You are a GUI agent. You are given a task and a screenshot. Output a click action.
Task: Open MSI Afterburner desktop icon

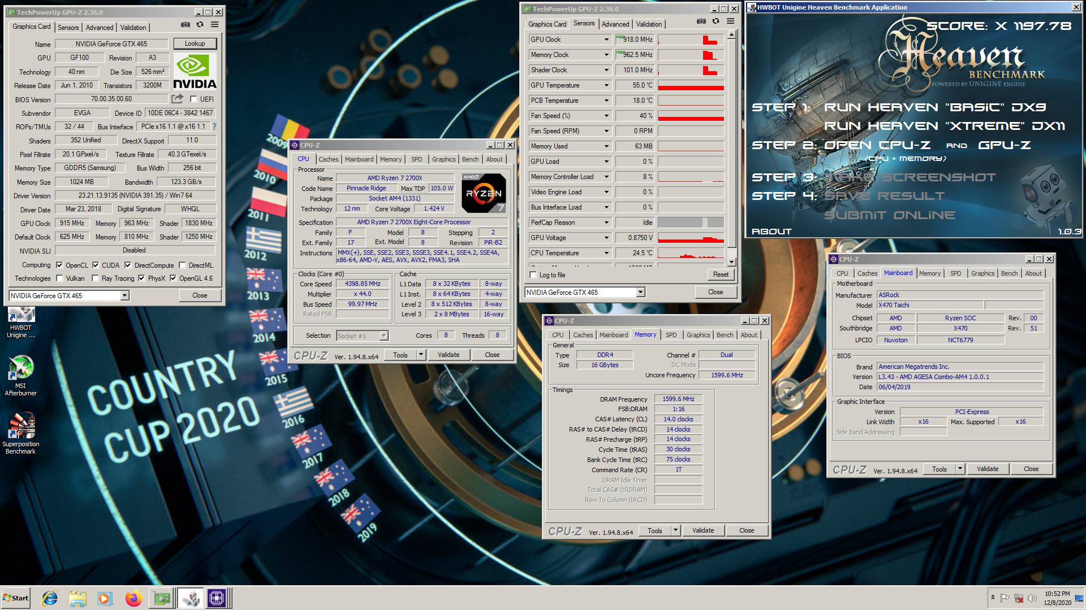21,376
